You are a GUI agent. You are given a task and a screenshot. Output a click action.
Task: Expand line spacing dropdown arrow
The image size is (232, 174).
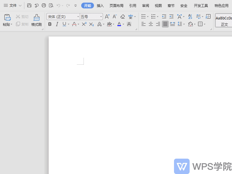coord(184,24)
